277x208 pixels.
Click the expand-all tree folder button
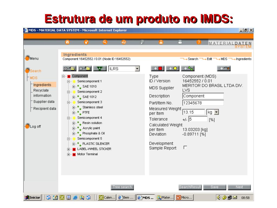click(x=70, y=69)
